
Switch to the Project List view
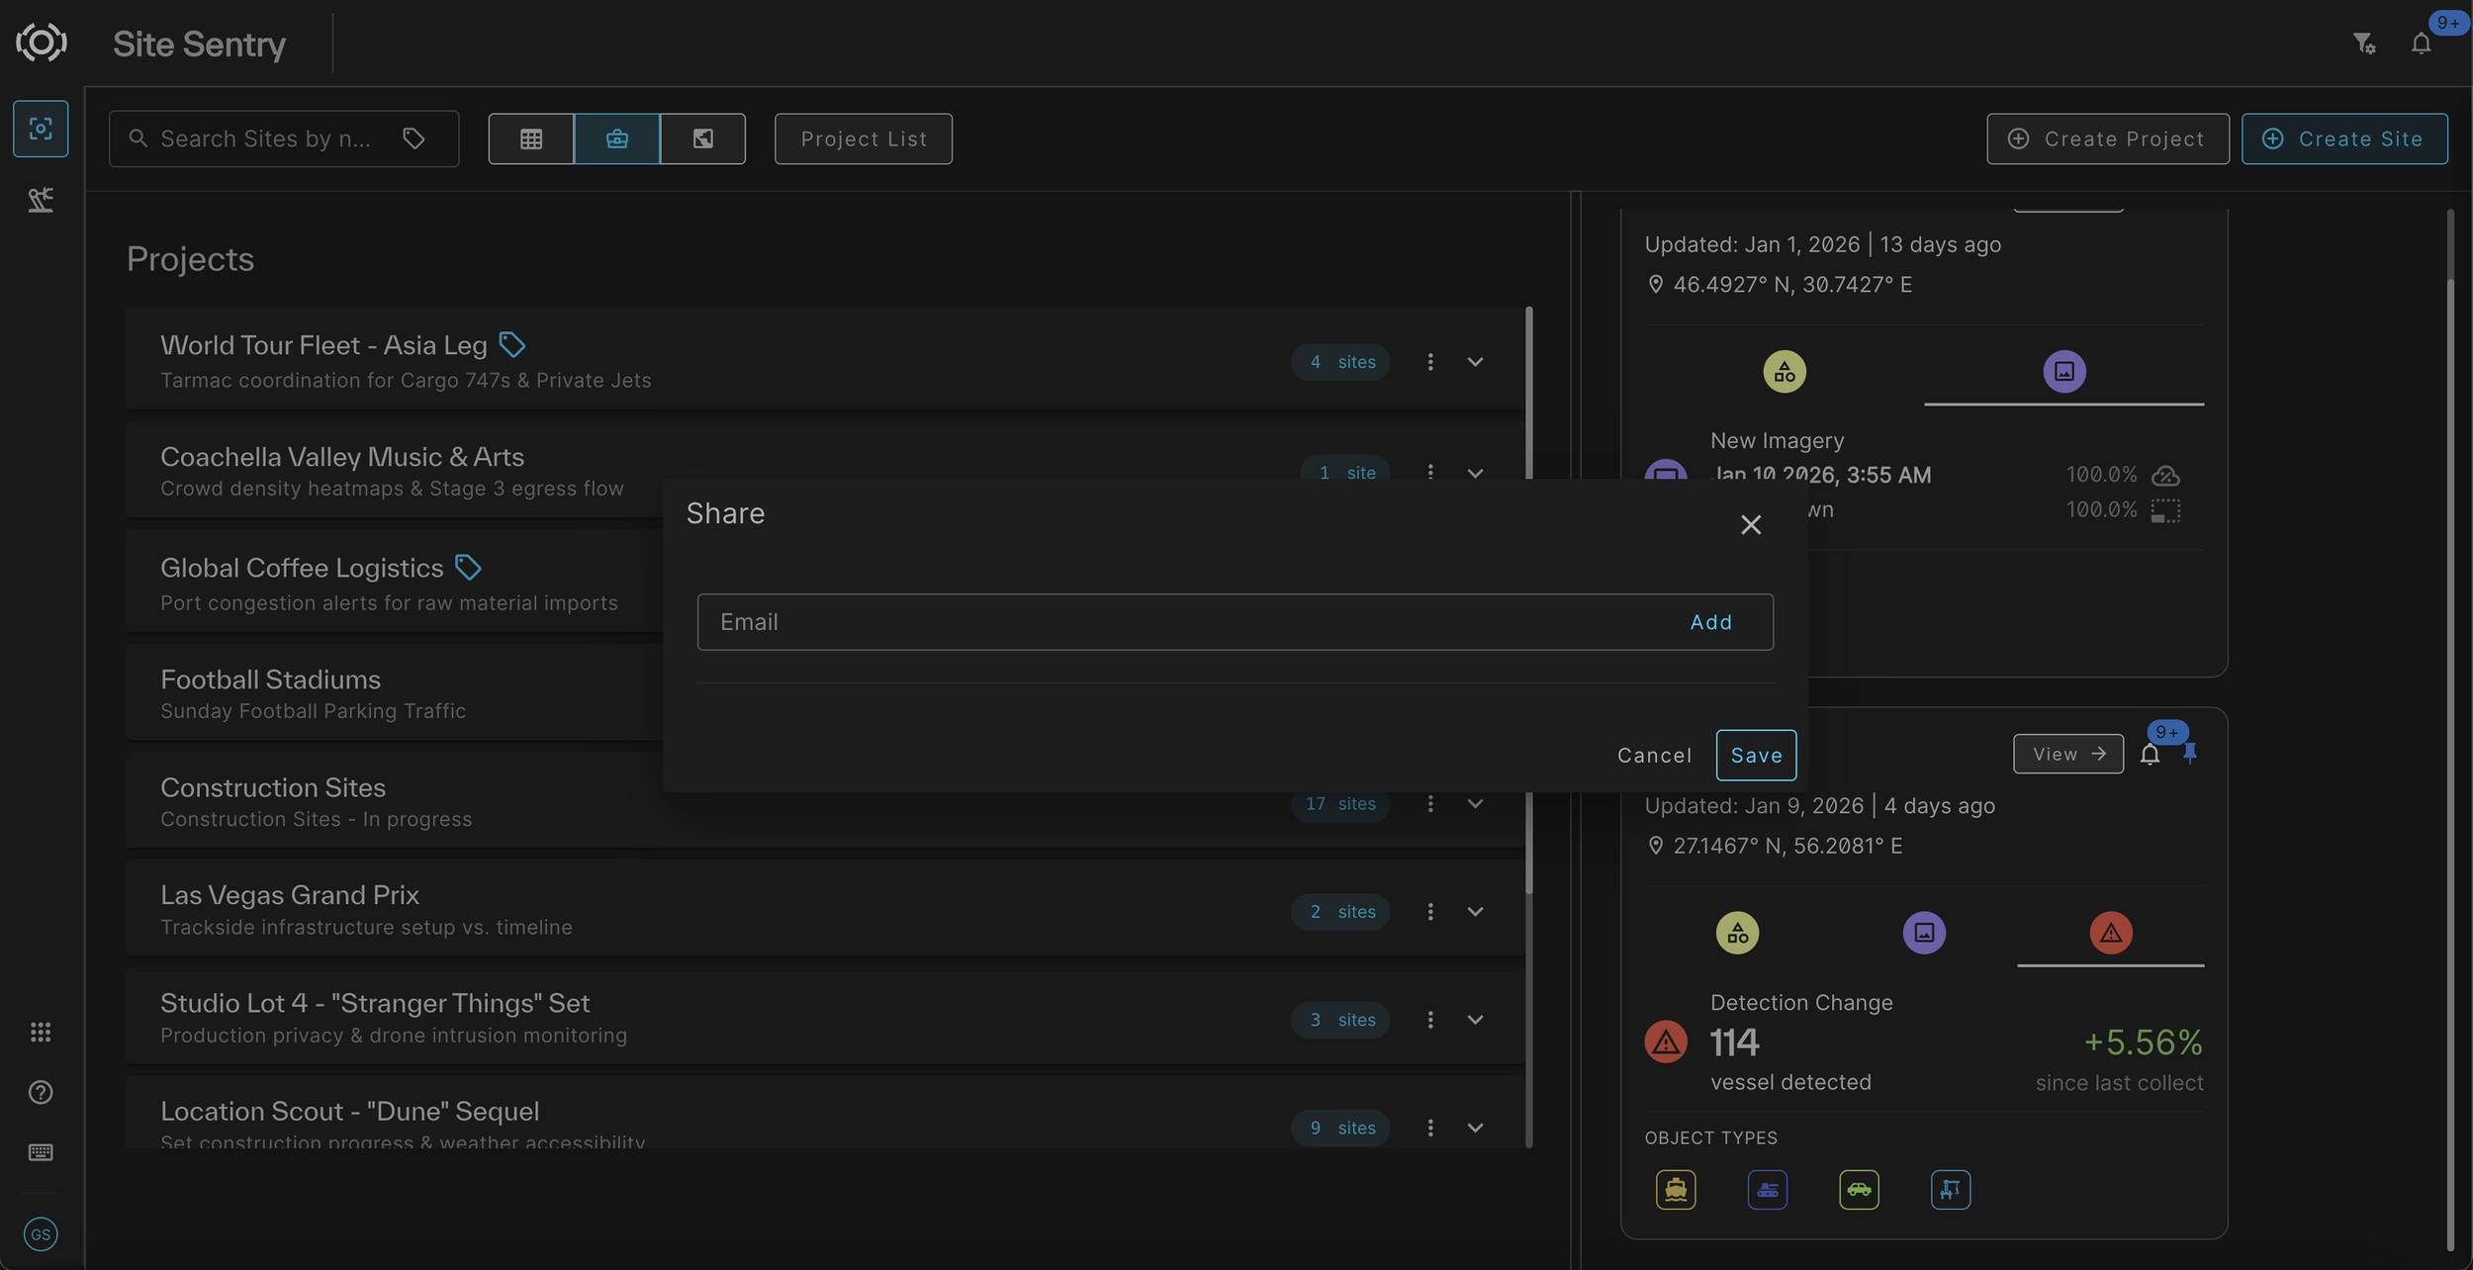(863, 138)
